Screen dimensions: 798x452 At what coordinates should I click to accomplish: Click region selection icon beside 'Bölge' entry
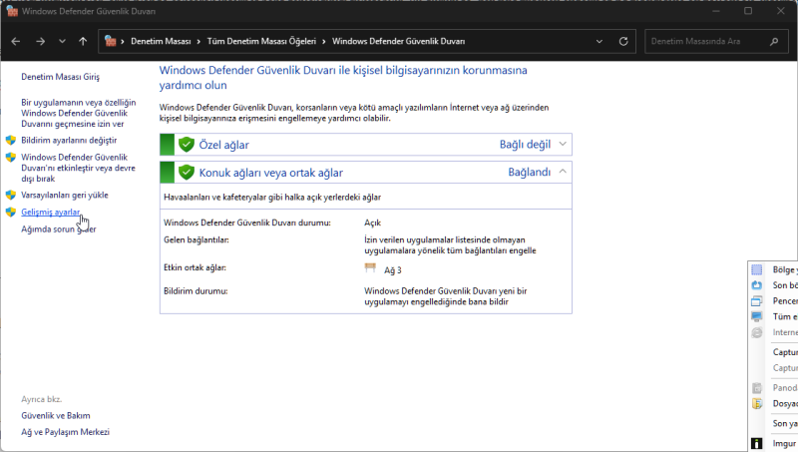[x=757, y=269]
